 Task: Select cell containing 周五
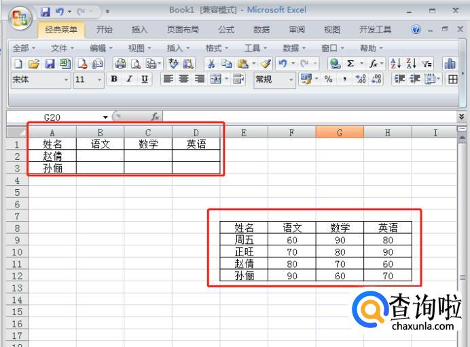click(244, 240)
